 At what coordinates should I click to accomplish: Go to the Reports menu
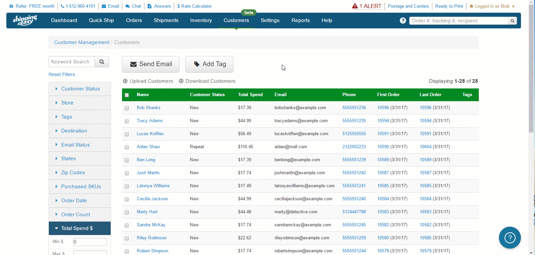pyautogui.click(x=300, y=20)
